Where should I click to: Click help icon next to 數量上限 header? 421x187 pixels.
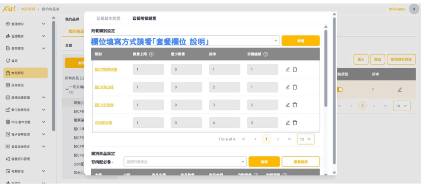coord(152,55)
